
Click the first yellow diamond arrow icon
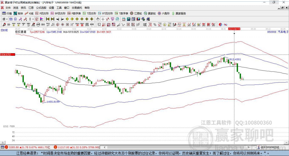(67, 19)
